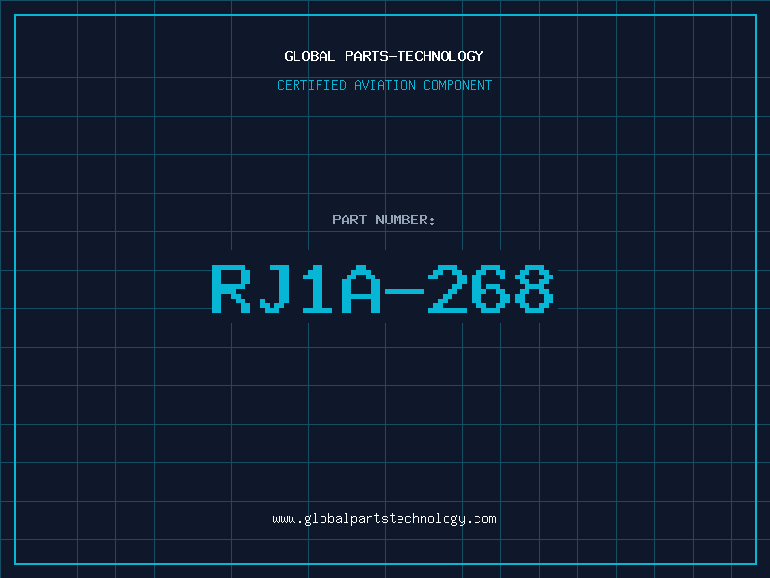The image size is (770, 578).
Task: Select the word CERTIFIED in the subtitle
Action: [x=312, y=85]
